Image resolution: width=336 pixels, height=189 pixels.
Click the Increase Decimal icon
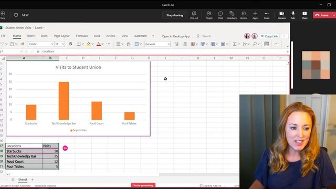pos(176,44)
